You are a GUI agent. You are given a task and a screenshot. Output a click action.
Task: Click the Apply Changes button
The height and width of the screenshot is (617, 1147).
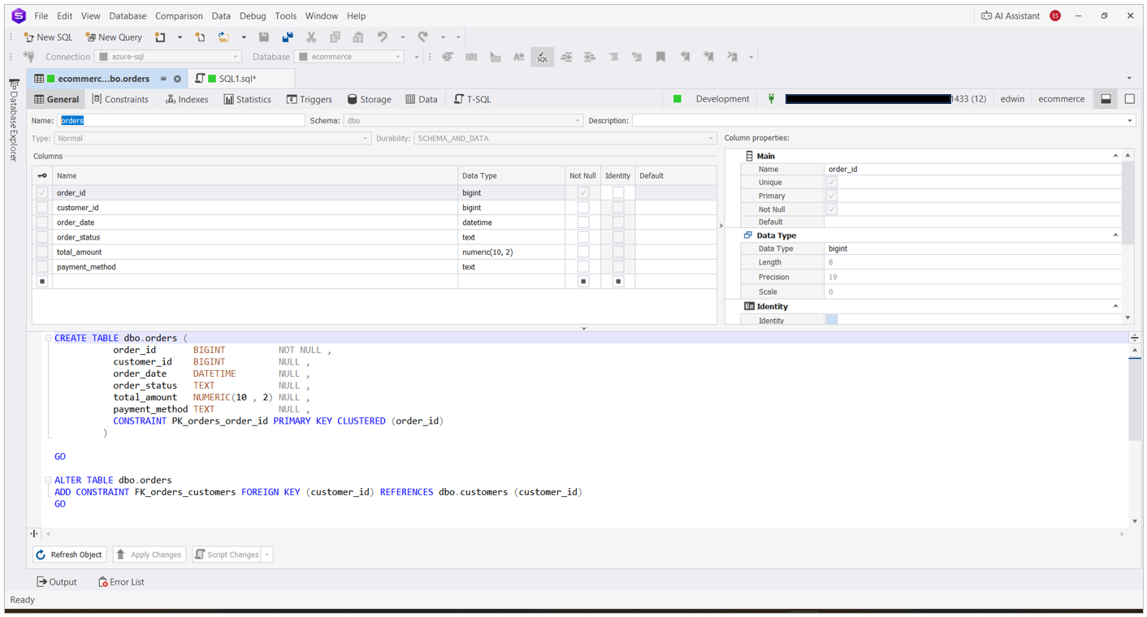tap(149, 555)
